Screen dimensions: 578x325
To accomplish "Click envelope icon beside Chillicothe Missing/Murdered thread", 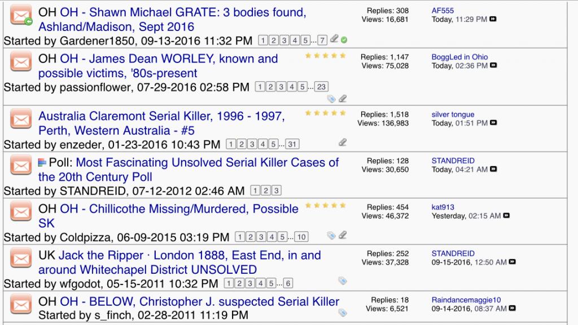I will [21, 211].
